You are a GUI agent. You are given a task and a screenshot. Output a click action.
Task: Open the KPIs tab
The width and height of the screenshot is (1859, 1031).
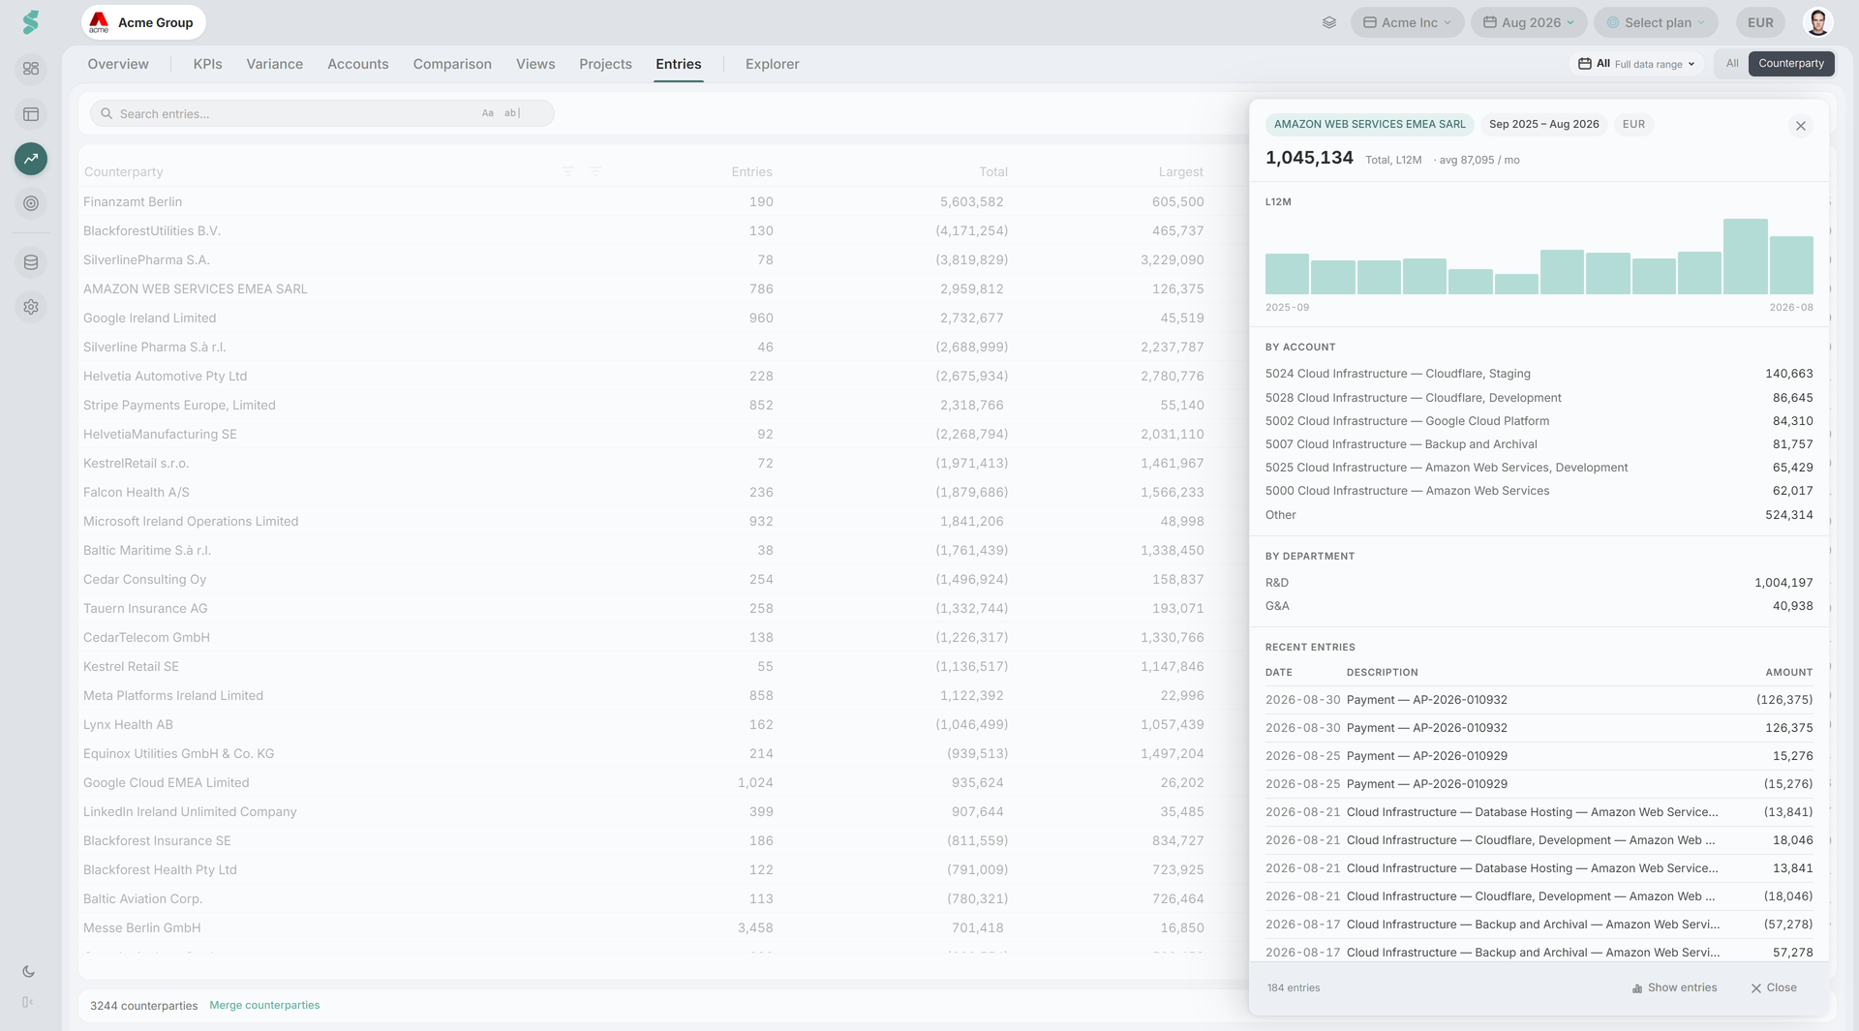point(207,64)
